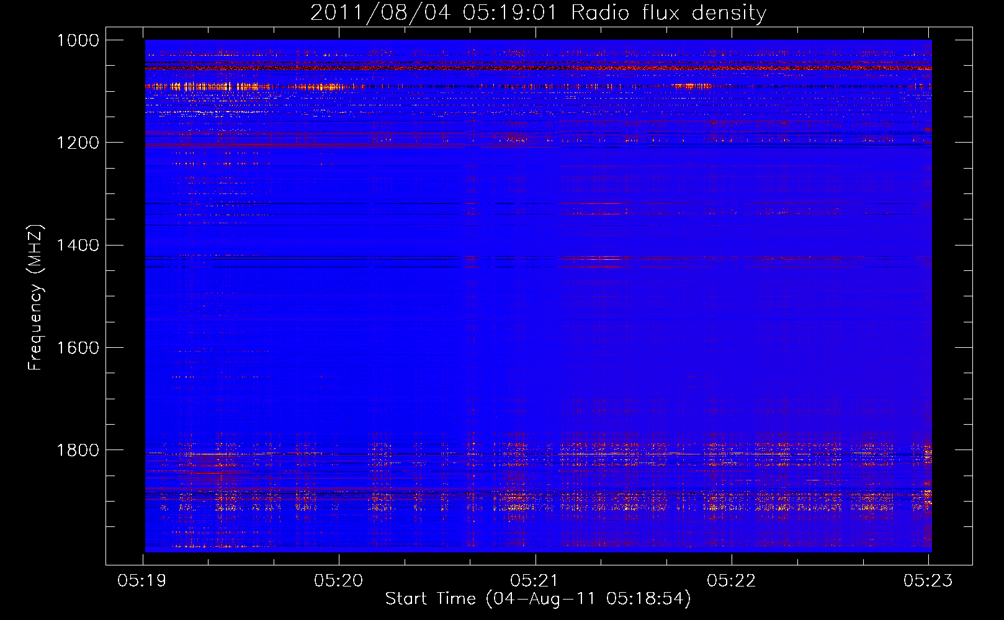
Task: Select the 1000 frequency tick label
Action: point(78,40)
